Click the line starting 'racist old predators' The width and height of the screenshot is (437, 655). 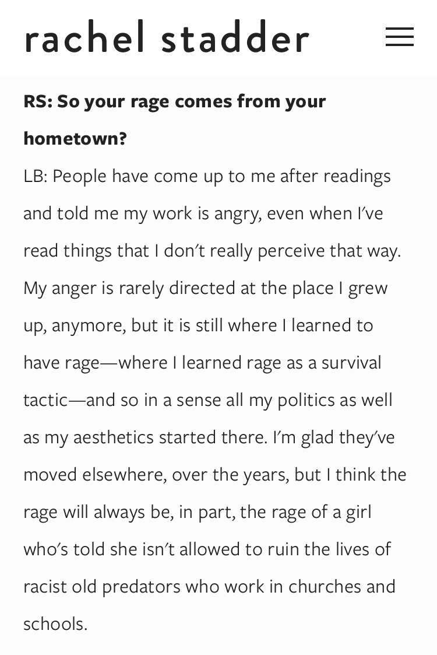pos(209,587)
